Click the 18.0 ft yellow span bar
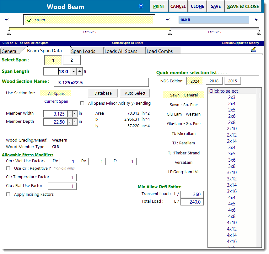 (x=89, y=20)
